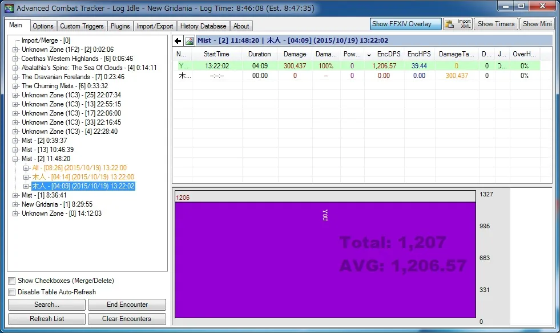Click the 13:22:02 start time cell
Image resolution: width=560 pixels, height=333 pixels.
[x=216, y=66]
